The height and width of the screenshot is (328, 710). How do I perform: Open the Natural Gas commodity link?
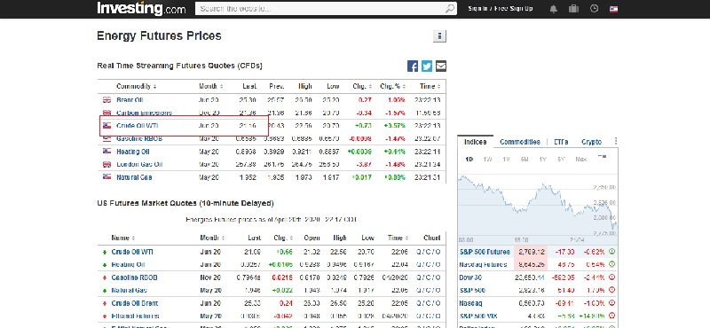[x=134, y=177]
